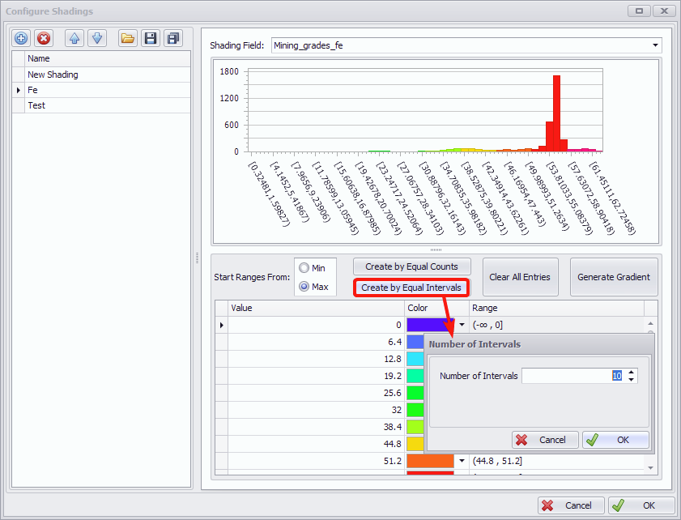Image resolution: width=681 pixels, height=520 pixels.
Task: Click the add new shading icon
Action: [x=22, y=38]
